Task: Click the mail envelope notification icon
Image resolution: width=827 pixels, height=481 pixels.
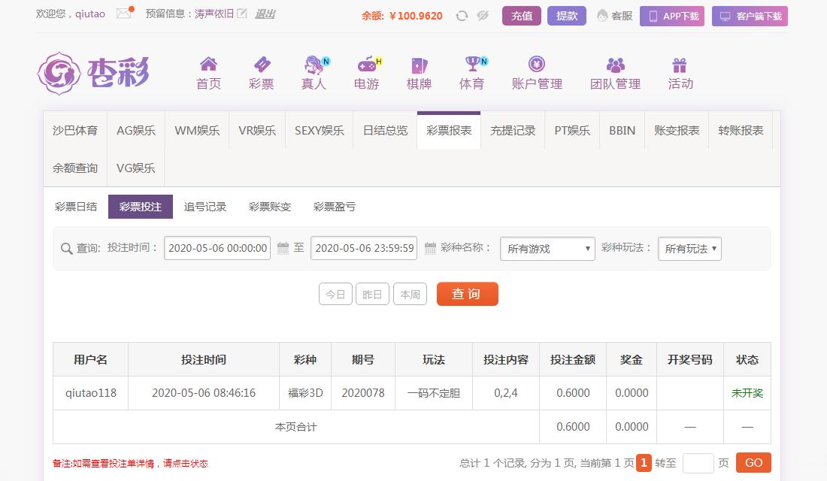Action: 123,14
